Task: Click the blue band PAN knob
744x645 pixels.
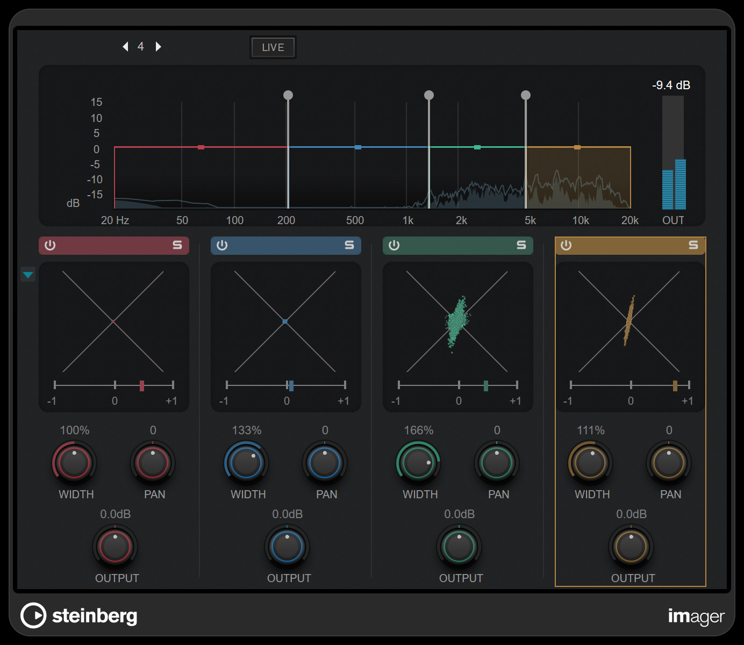Action: 325,462
